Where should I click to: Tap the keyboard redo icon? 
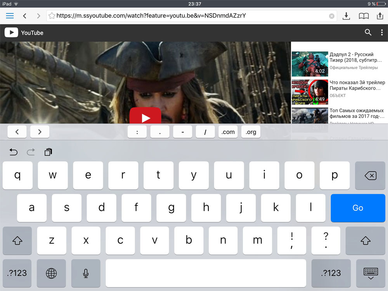point(31,152)
